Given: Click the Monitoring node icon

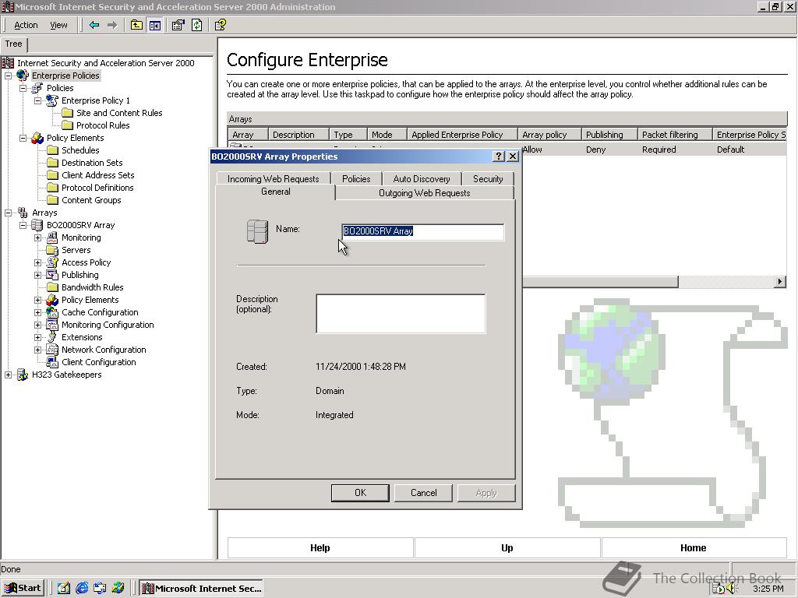Looking at the screenshot, I should click(x=52, y=237).
